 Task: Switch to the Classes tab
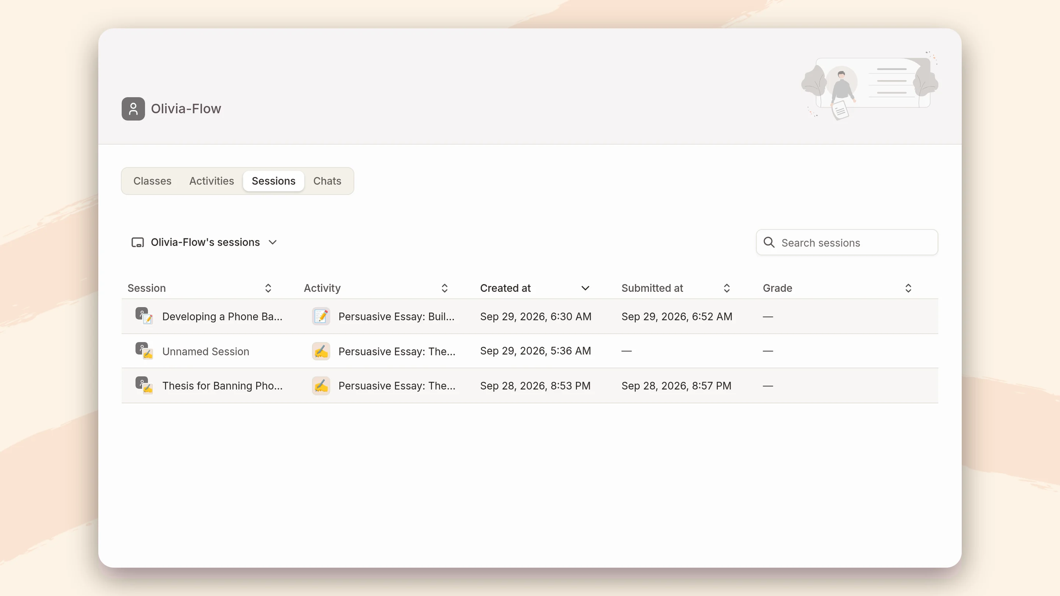tap(152, 181)
